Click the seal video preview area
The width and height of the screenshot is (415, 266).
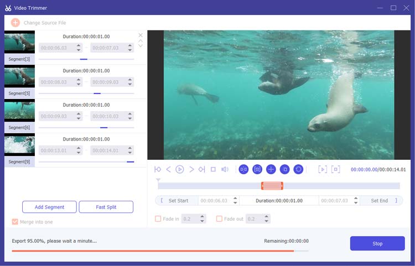point(279,95)
